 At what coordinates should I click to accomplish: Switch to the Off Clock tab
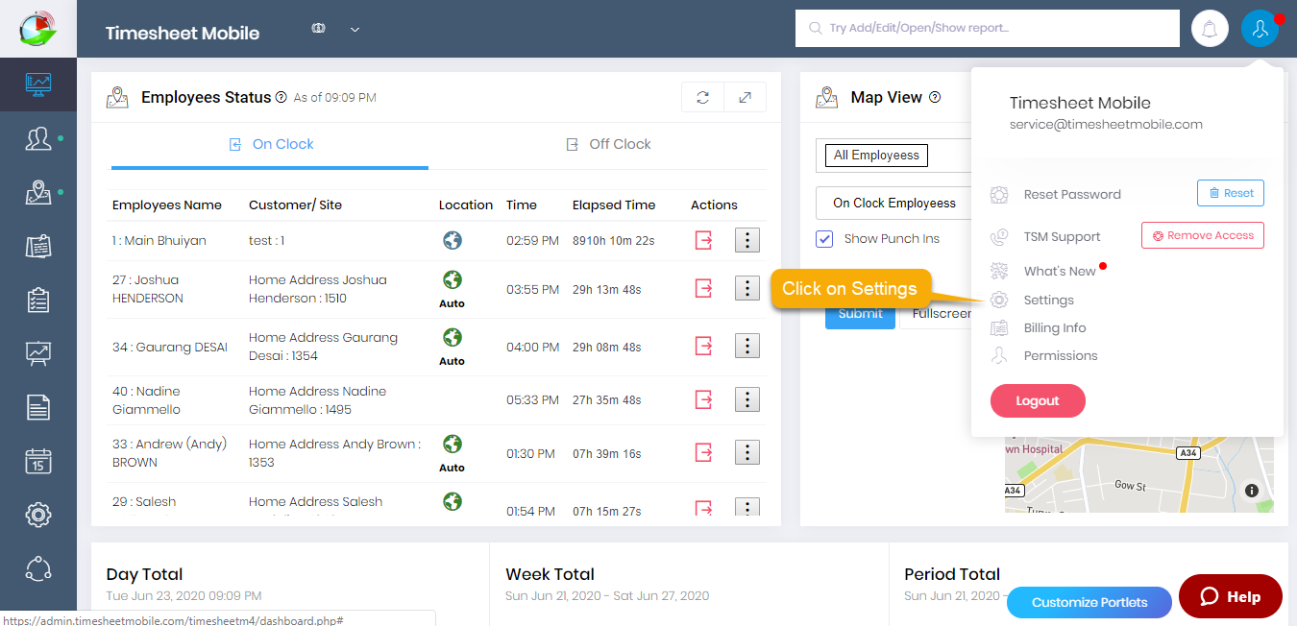pos(607,145)
